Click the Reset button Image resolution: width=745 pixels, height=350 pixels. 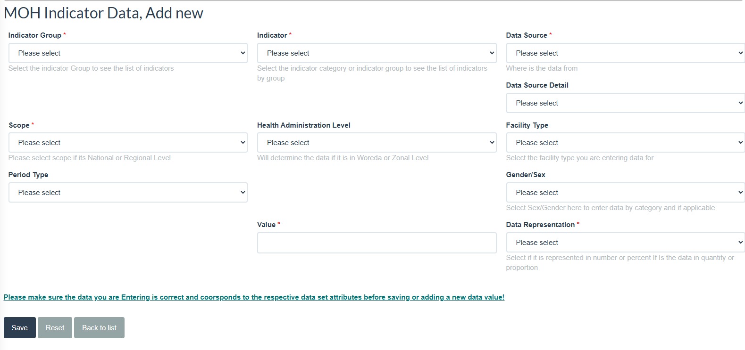55,328
